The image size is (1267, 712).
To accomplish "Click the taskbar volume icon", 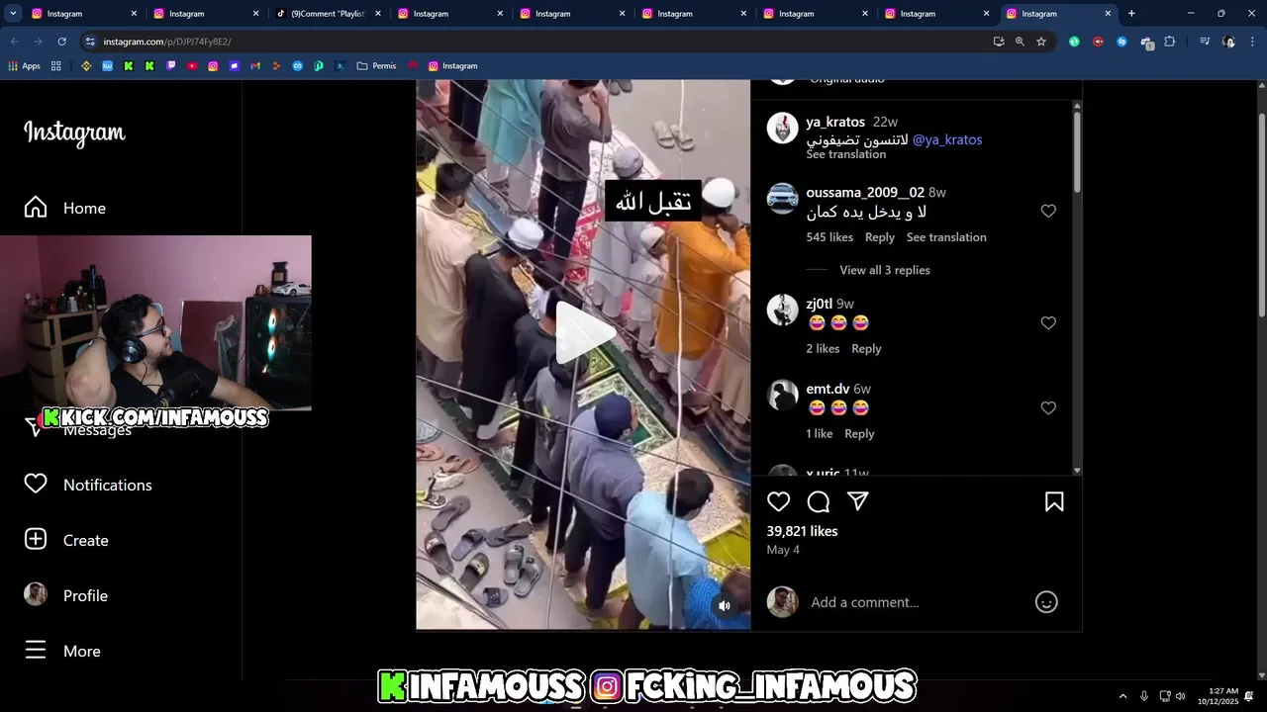I will 1181,696.
